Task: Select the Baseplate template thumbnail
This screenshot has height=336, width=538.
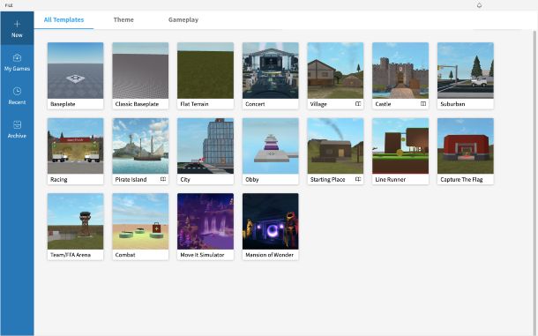Action: click(x=75, y=71)
